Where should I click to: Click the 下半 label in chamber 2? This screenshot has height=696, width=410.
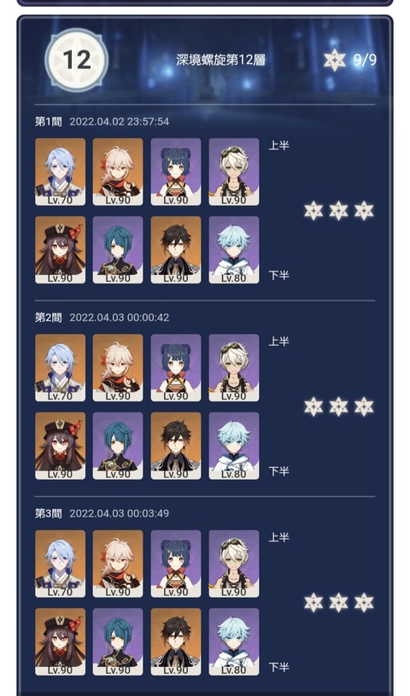pyautogui.click(x=279, y=471)
